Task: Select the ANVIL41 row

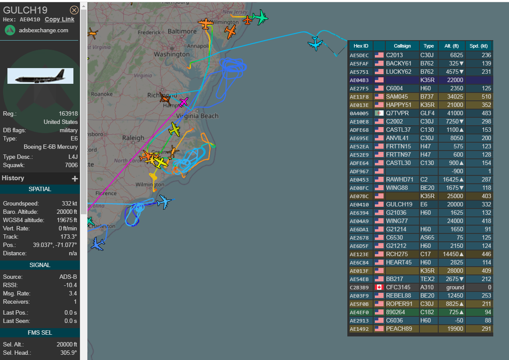Action: (x=420, y=138)
